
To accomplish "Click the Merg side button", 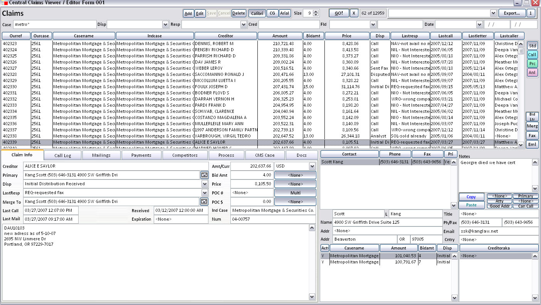I will pos(532,126).
